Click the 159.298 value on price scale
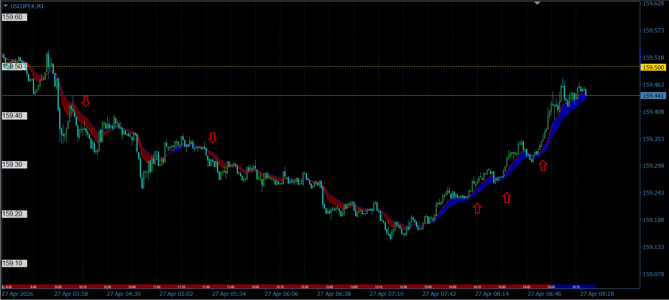 [653, 166]
